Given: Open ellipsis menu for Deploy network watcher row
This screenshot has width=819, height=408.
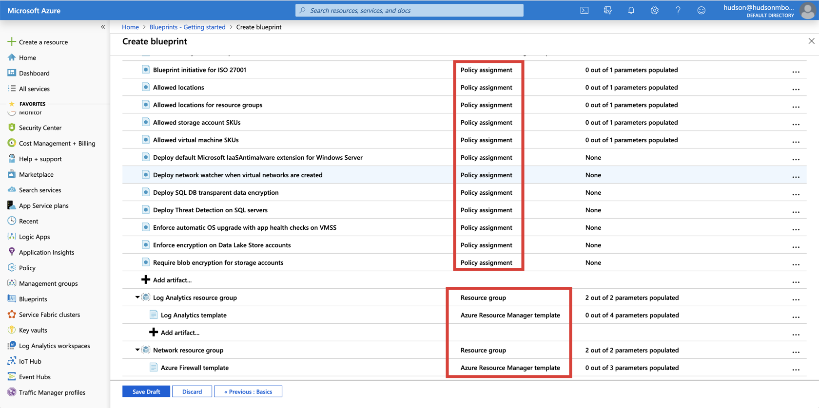Looking at the screenshot, I should [x=796, y=177].
